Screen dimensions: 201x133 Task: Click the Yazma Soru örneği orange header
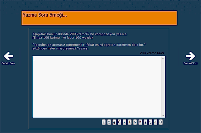pos(99,18)
